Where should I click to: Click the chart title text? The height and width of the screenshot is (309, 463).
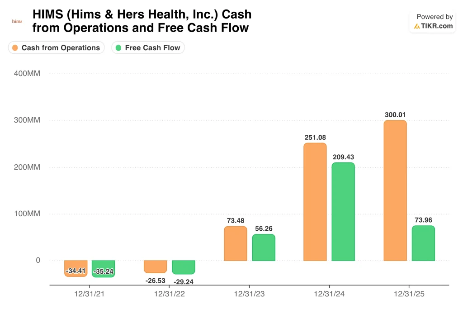click(x=142, y=21)
